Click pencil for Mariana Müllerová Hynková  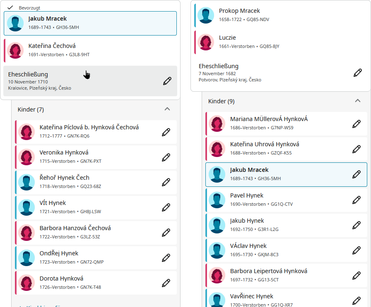click(x=357, y=124)
